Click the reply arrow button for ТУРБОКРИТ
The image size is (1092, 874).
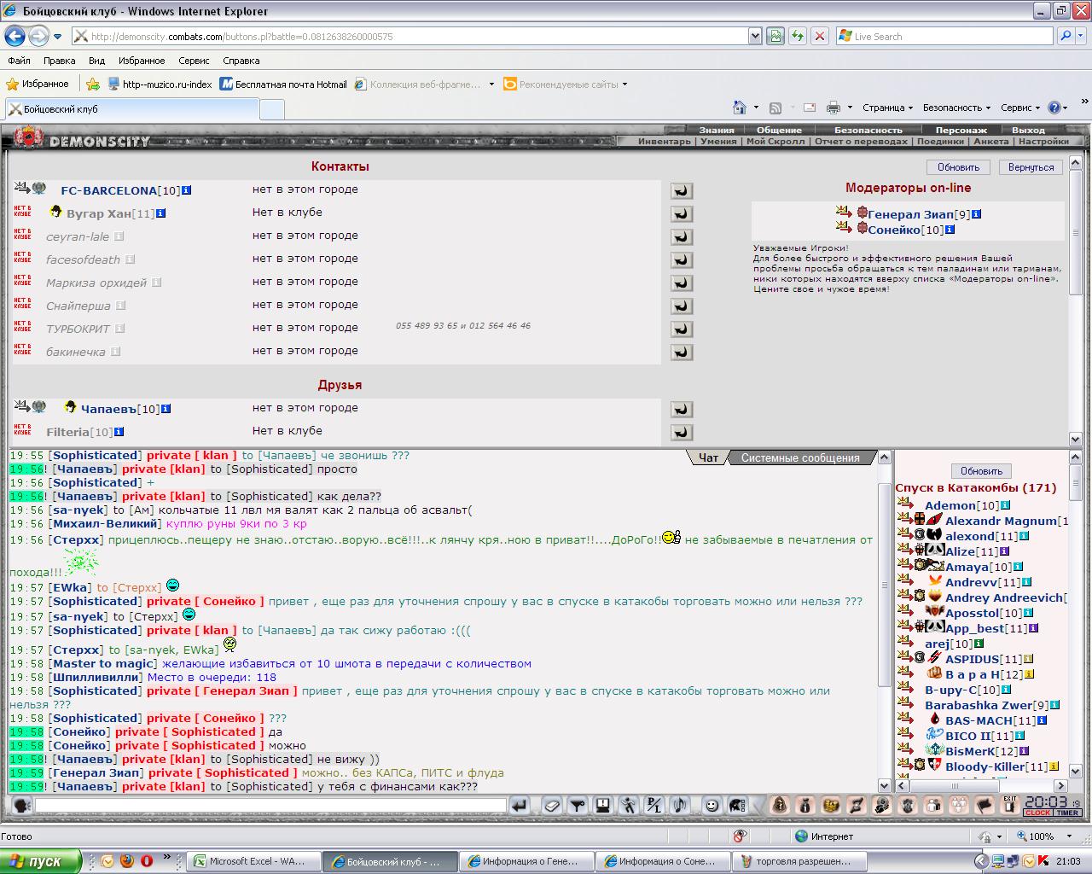(681, 329)
